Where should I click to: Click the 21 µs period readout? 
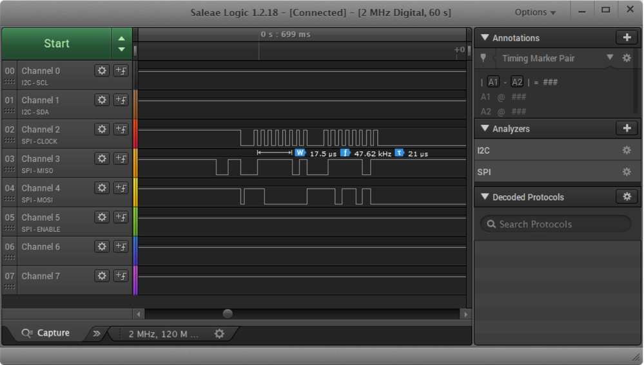(x=418, y=154)
